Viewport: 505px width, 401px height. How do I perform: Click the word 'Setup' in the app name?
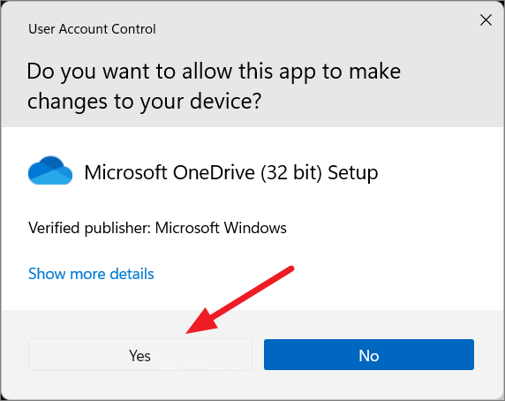[353, 173]
